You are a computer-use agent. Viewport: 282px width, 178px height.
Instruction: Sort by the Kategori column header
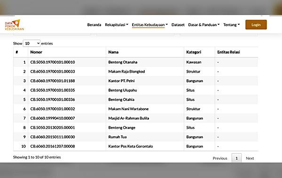pos(199,52)
